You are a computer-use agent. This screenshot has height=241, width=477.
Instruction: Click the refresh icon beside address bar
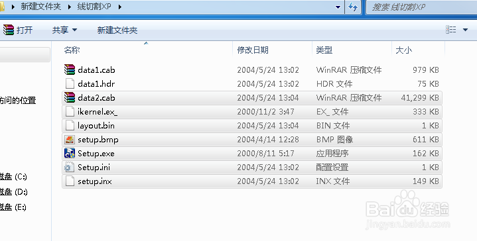353,7
